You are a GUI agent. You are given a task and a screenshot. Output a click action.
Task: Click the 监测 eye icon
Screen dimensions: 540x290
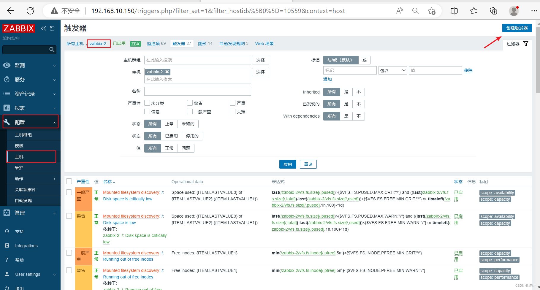click(x=7, y=65)
